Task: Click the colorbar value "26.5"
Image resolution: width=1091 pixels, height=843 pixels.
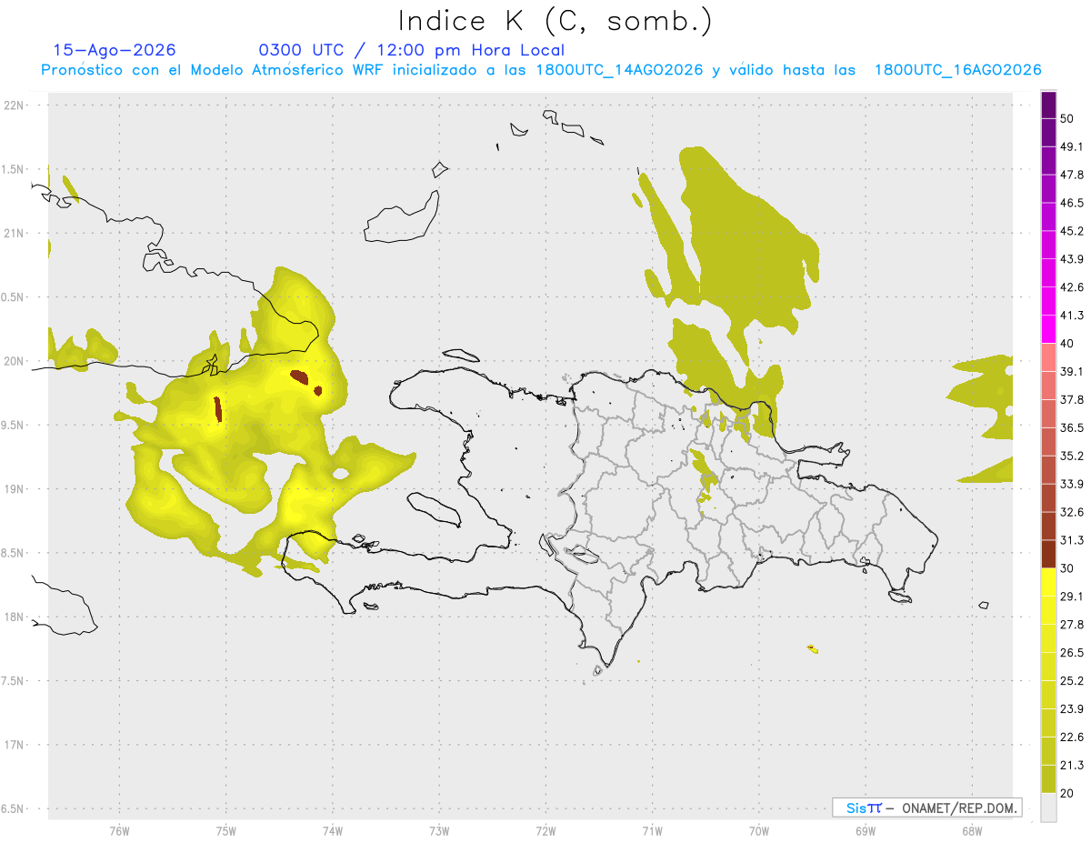Action: coord(1072,653)
